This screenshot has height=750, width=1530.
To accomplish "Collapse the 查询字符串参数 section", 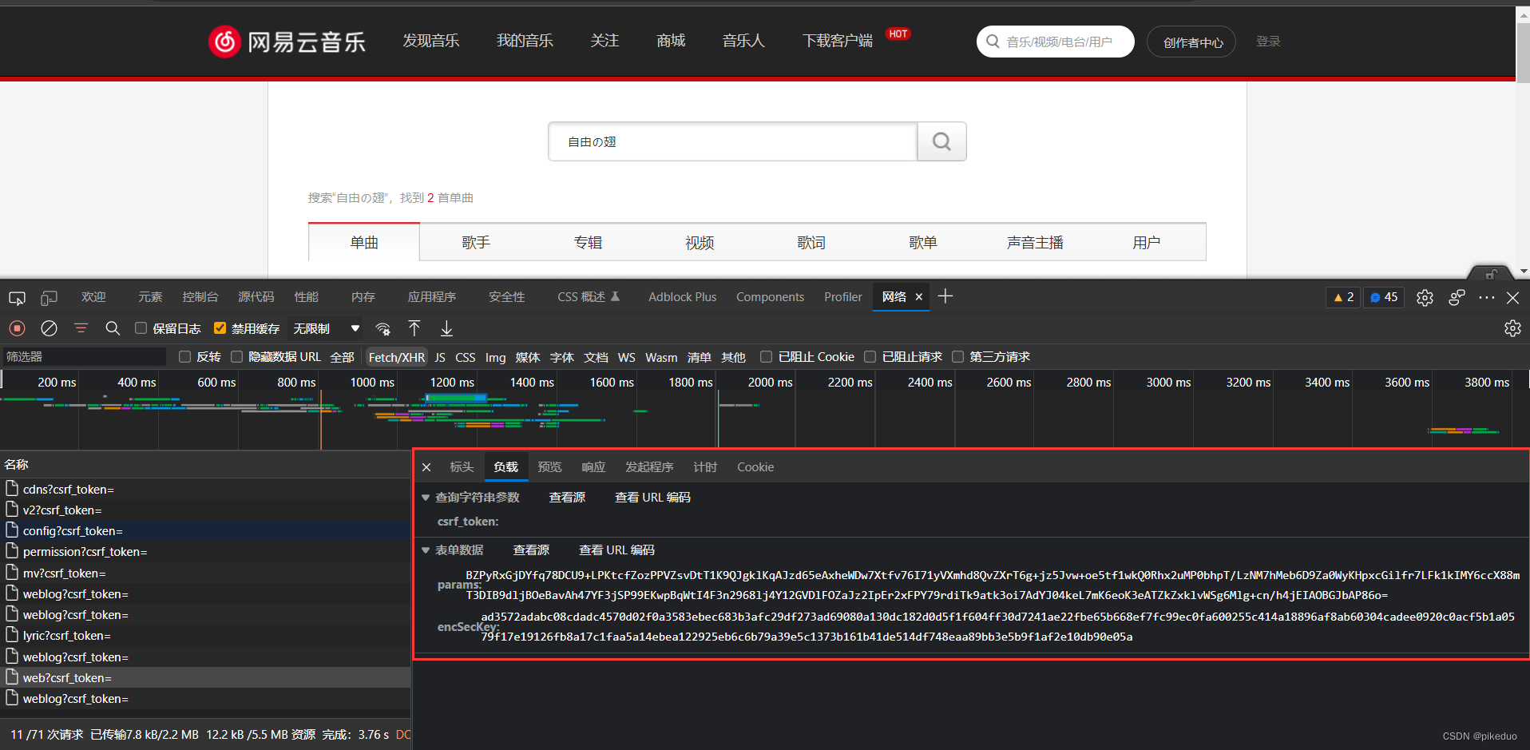I will point(426,498).
